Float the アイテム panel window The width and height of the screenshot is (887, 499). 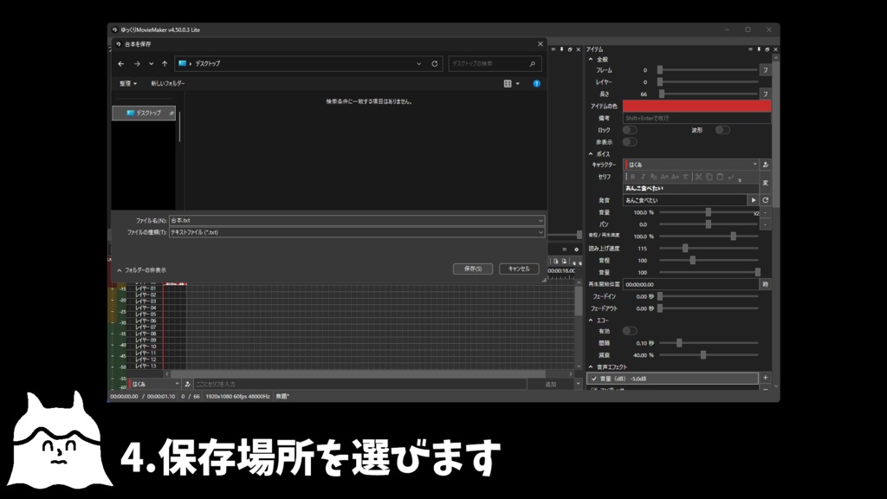pos(767,49)
